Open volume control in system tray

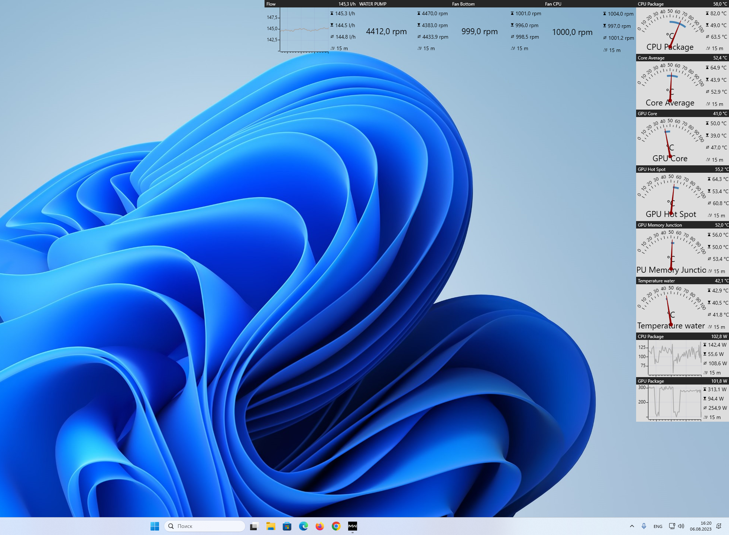681,526
